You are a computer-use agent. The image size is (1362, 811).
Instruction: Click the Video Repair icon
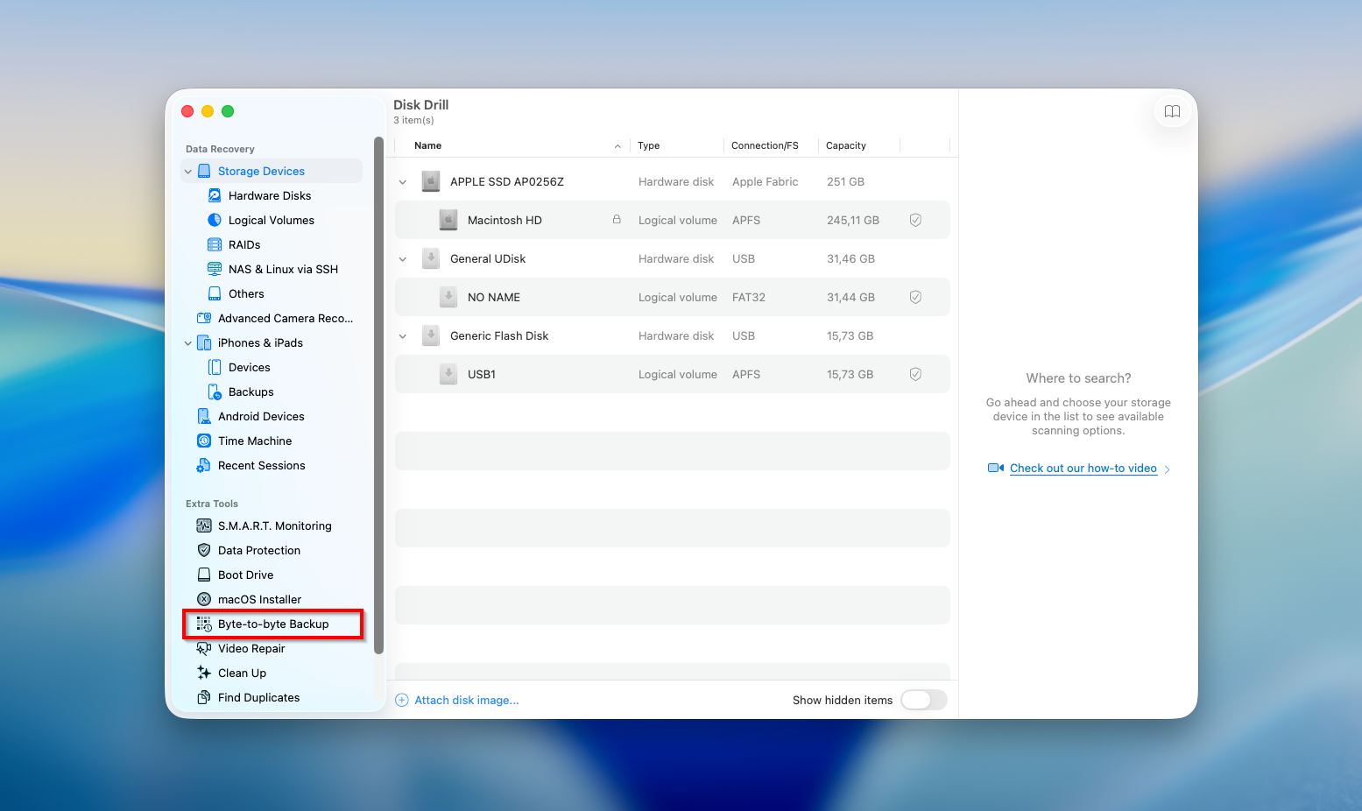click(x=204, y=648)
